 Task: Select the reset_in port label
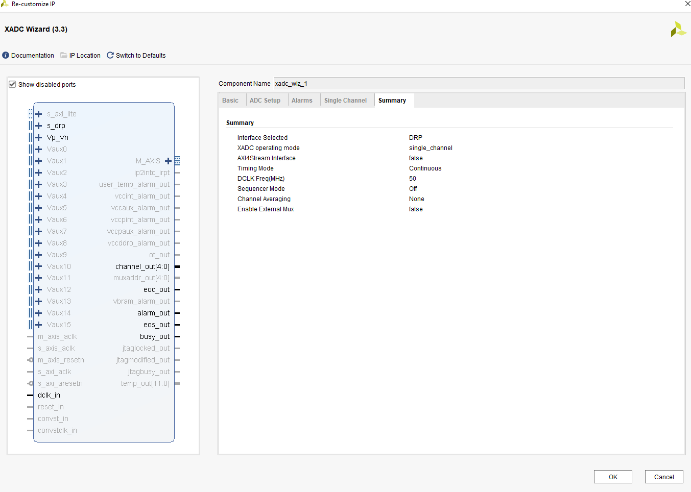click(51, 407)
